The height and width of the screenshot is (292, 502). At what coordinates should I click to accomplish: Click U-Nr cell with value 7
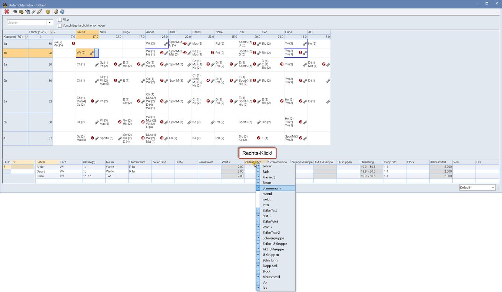[x=7, y=167]
